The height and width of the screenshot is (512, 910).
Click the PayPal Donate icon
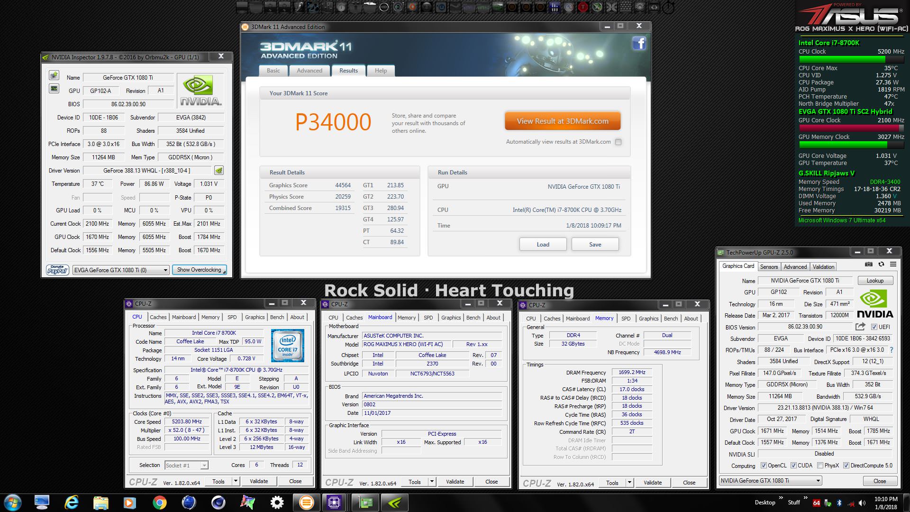(57, 270)
